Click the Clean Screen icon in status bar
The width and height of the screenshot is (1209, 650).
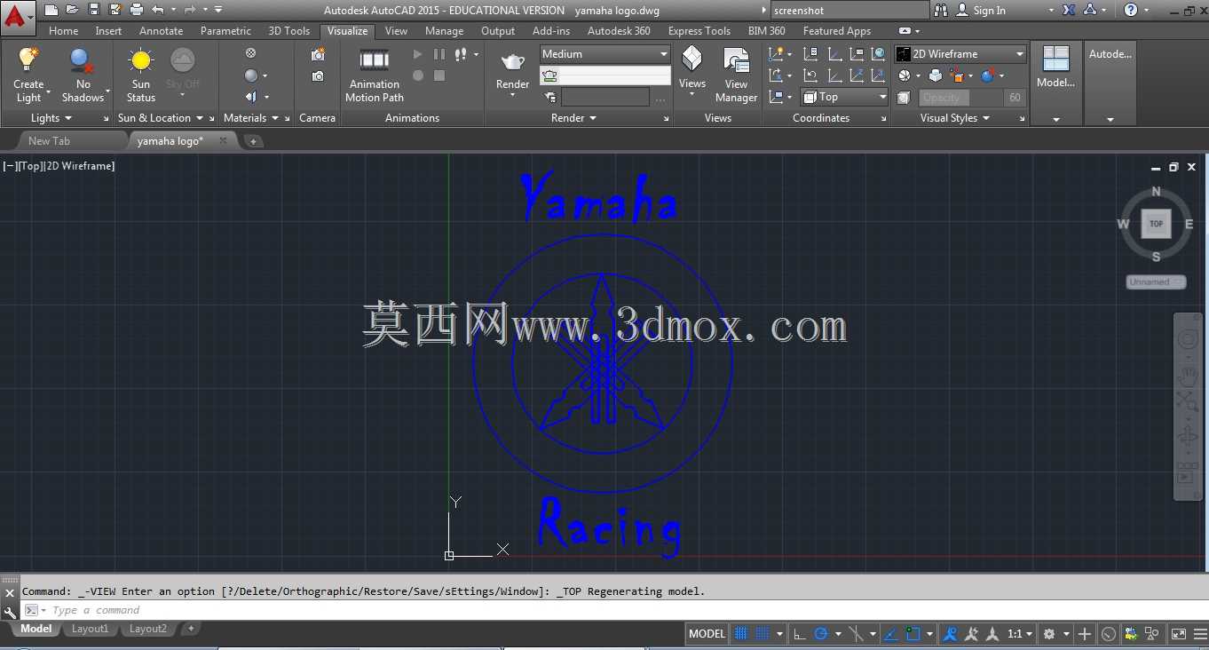coord(1179,634)
